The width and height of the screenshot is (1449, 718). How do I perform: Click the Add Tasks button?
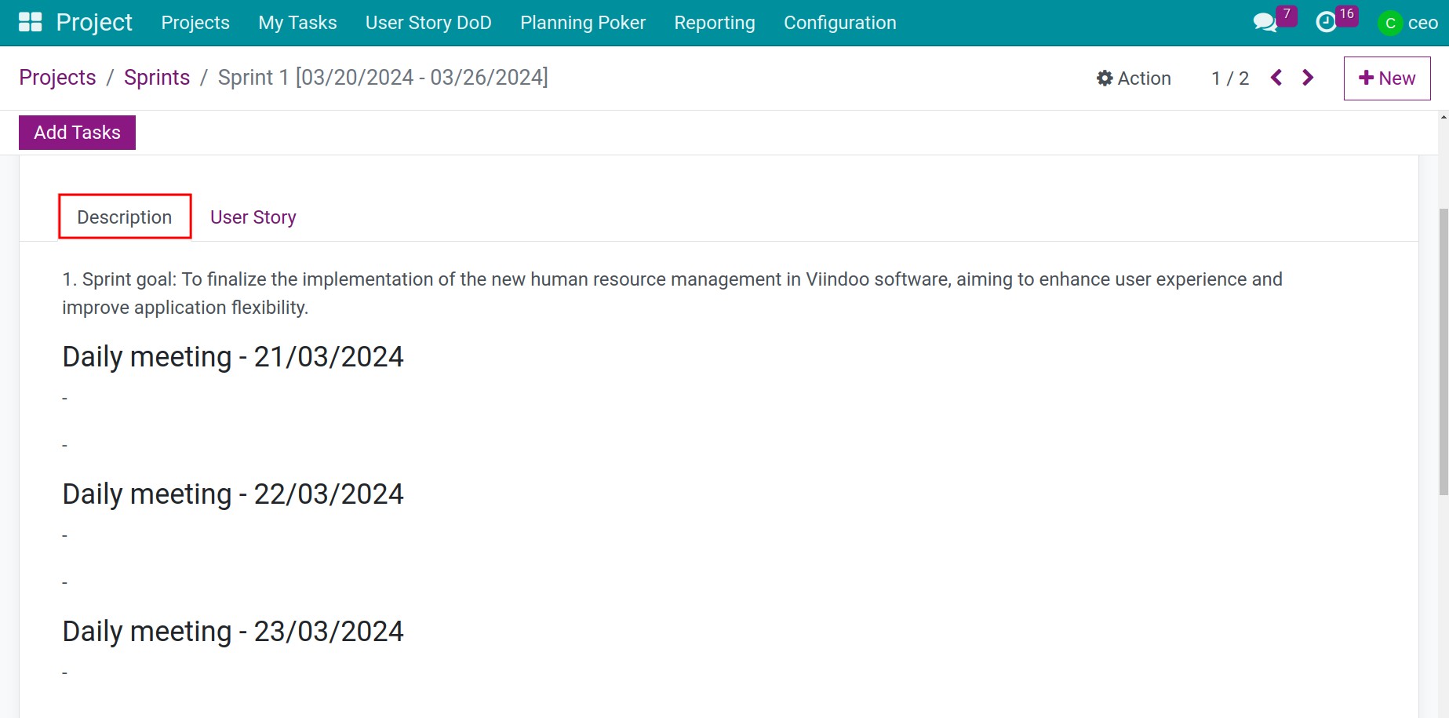coord(77,133)
